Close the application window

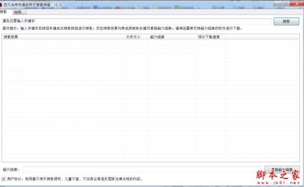click(x=296, y=4)
